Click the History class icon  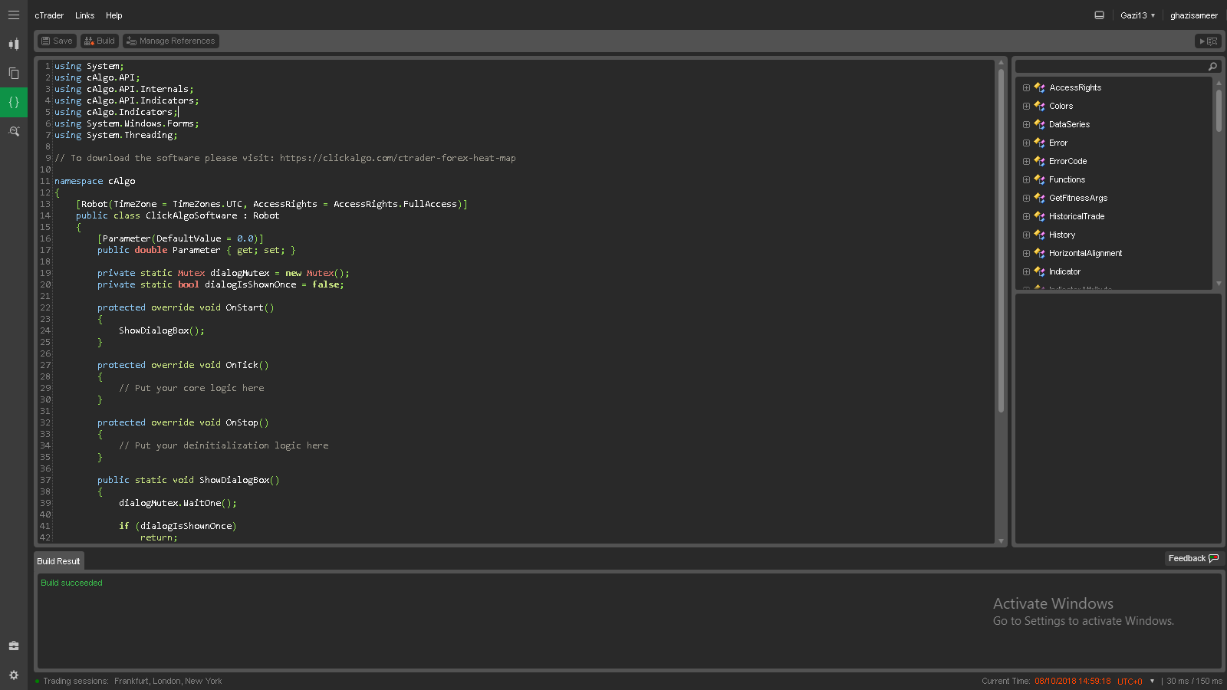pos(1040,235)
